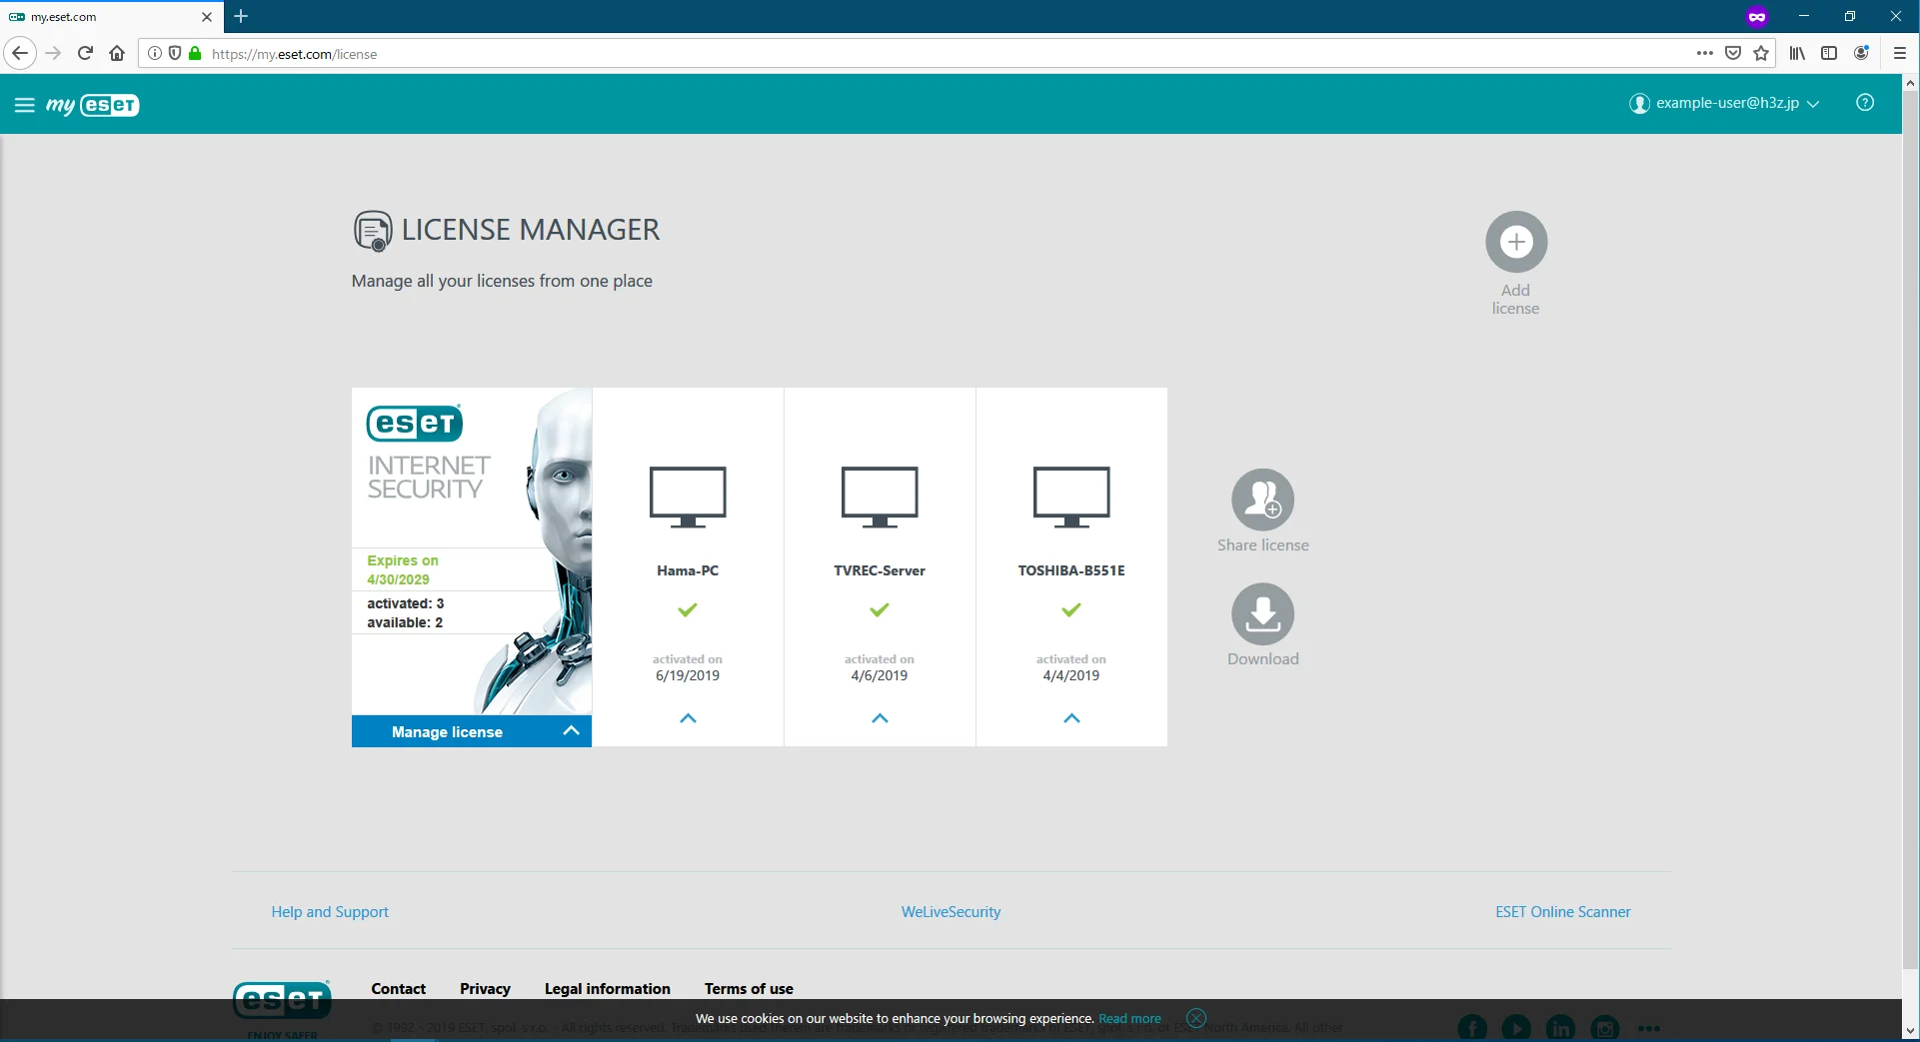Screen dimensions: 1920x1042
Task: Click the TVREC-Server monitor icon
Action: [880, 497]
